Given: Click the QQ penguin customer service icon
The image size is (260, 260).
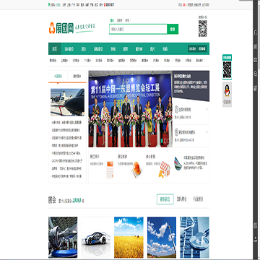Looking at the screenshot, I should tap(227, 91).
